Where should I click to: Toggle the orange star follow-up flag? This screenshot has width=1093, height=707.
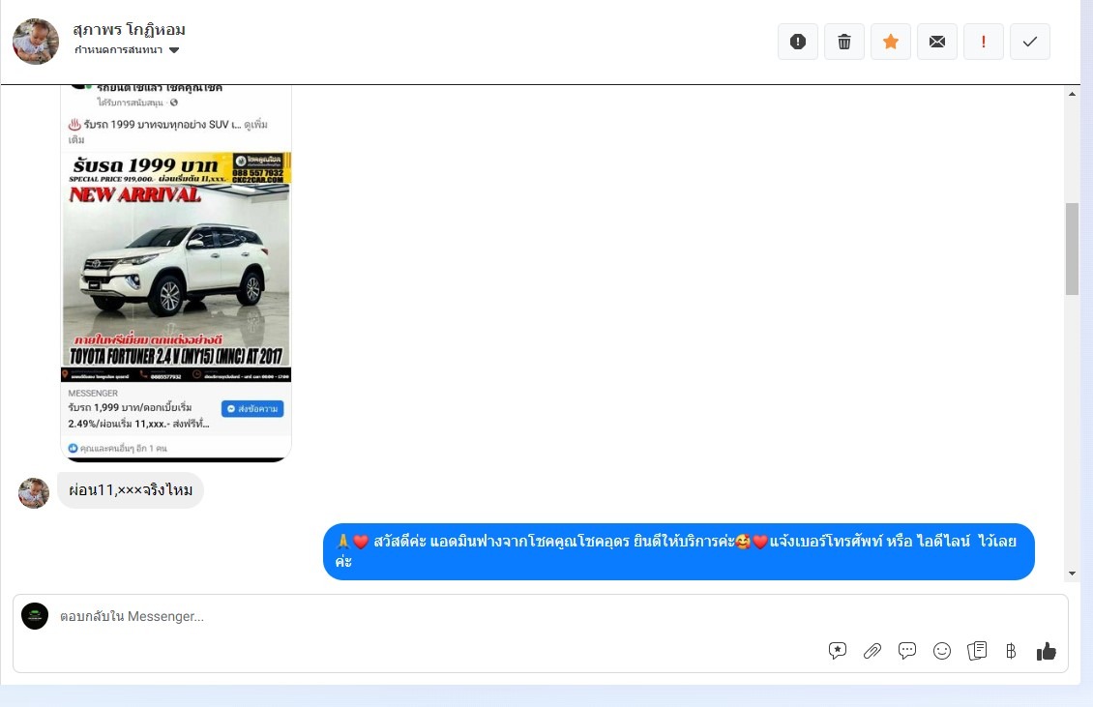pos(891,42)
